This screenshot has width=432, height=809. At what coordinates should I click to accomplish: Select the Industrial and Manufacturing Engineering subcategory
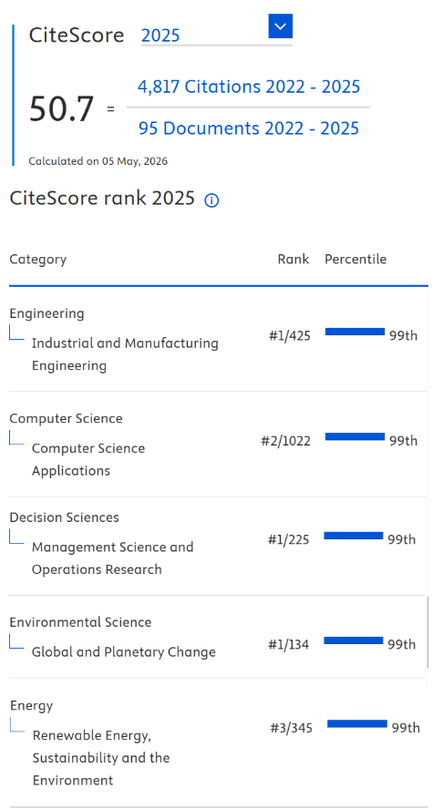pyautogui.click(x=125, y=354)
